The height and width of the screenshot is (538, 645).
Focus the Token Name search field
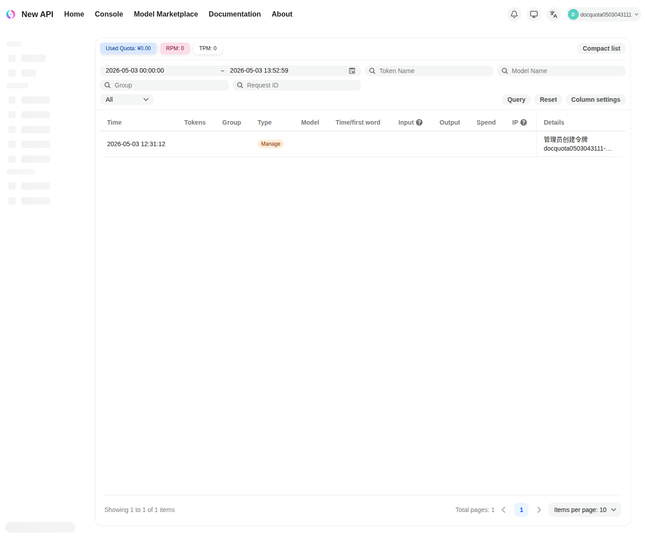[x=429, y=71]
